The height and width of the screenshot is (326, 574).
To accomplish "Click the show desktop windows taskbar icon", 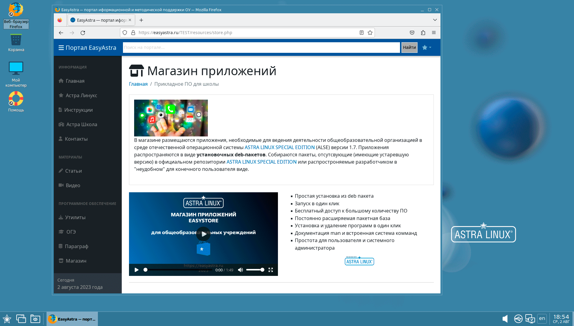I will pyautogui.click(x=21, y=319).
